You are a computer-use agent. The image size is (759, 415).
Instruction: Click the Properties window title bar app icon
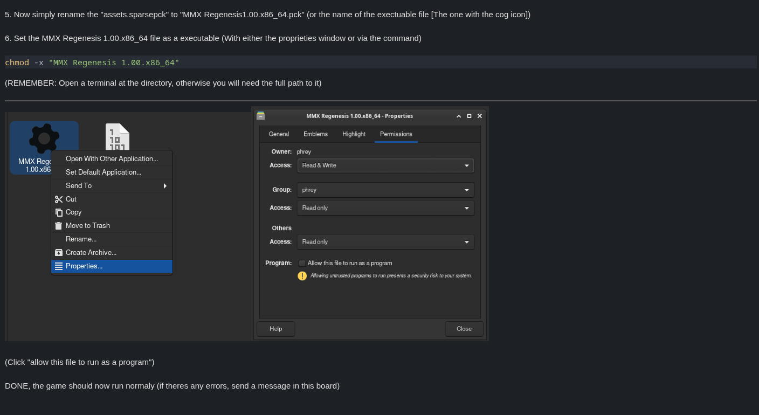261,116
